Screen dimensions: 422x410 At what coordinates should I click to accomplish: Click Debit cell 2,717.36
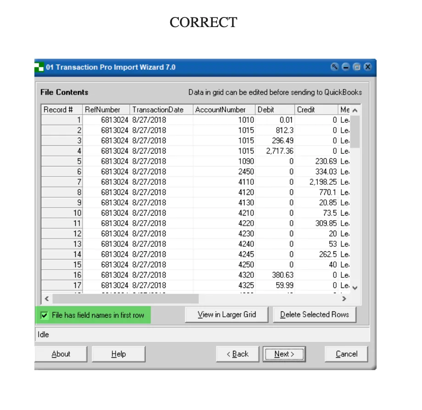tap(275, 151)
